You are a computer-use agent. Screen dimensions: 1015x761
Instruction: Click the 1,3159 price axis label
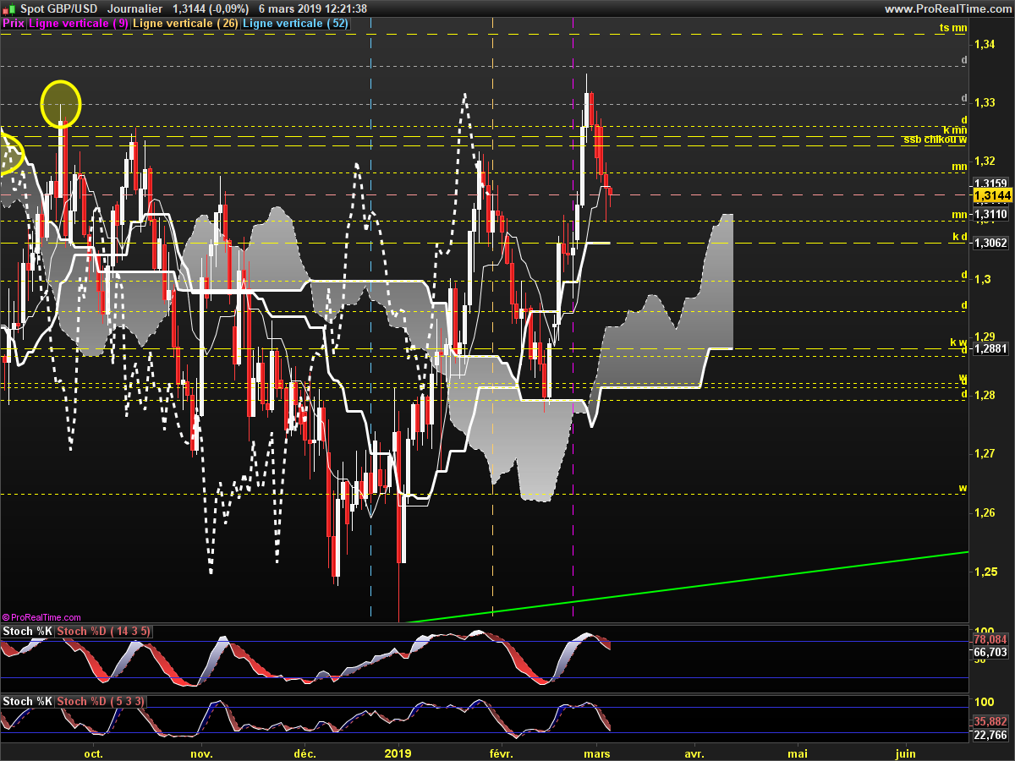coord(990,183)
